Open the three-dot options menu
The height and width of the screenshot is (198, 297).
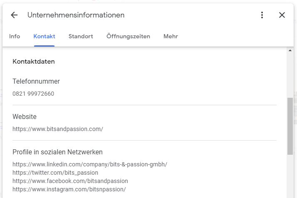pyautogui.click(x=262, y=15)
